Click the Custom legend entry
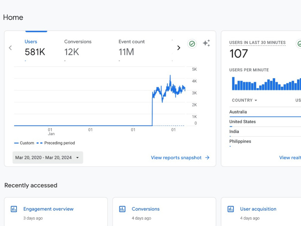 click(24, 143)
